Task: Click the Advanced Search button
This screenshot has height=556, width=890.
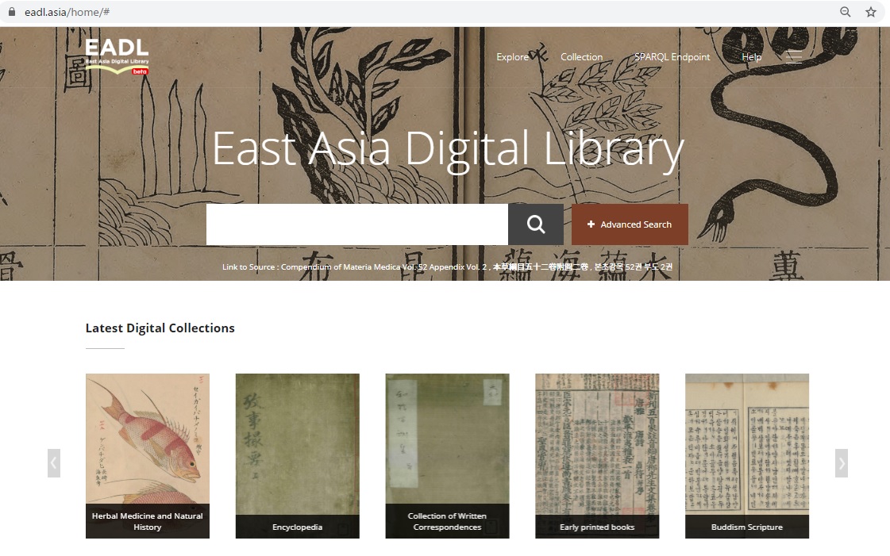Action: [630, 224]
